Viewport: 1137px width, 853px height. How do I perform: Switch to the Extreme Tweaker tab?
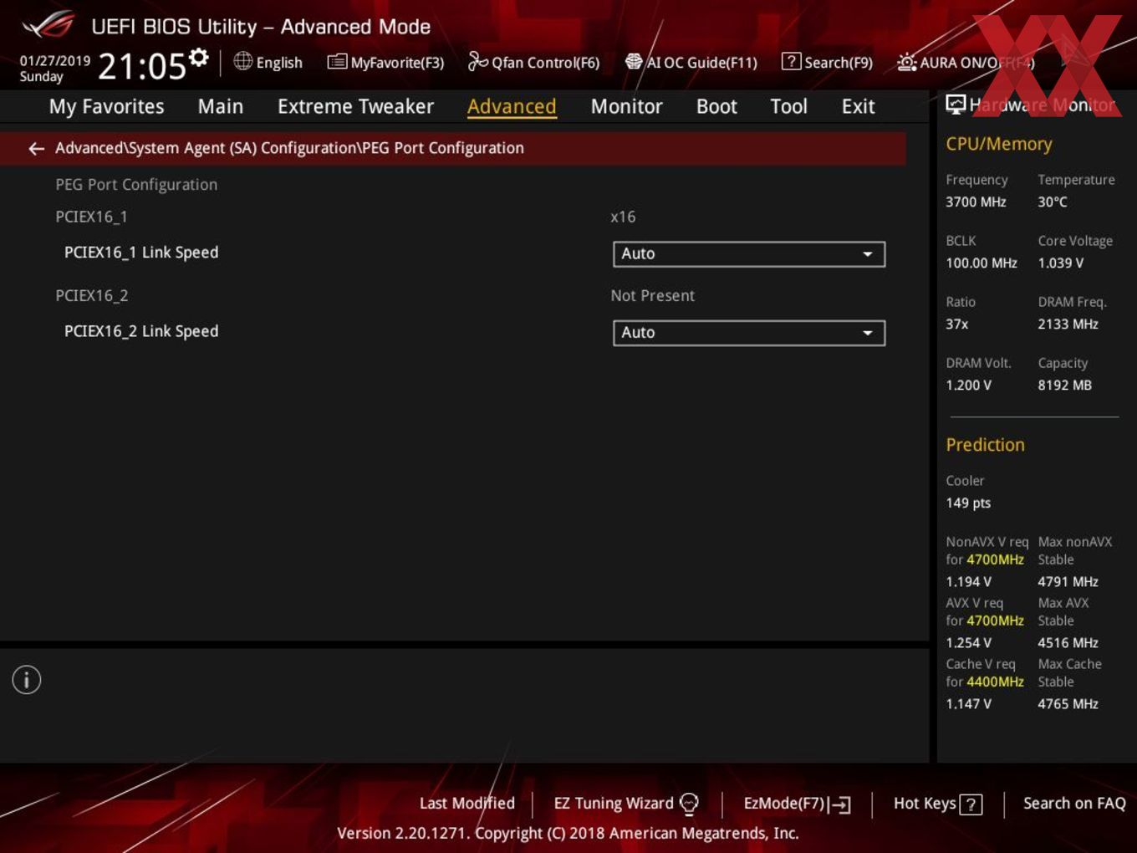click(x=355, y=106)
